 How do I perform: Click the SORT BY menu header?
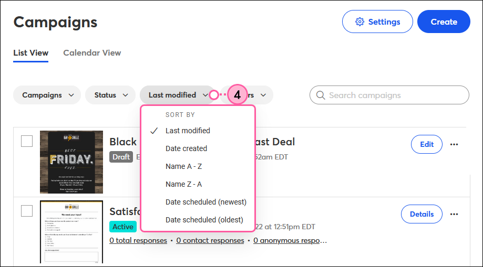(180, 115)
